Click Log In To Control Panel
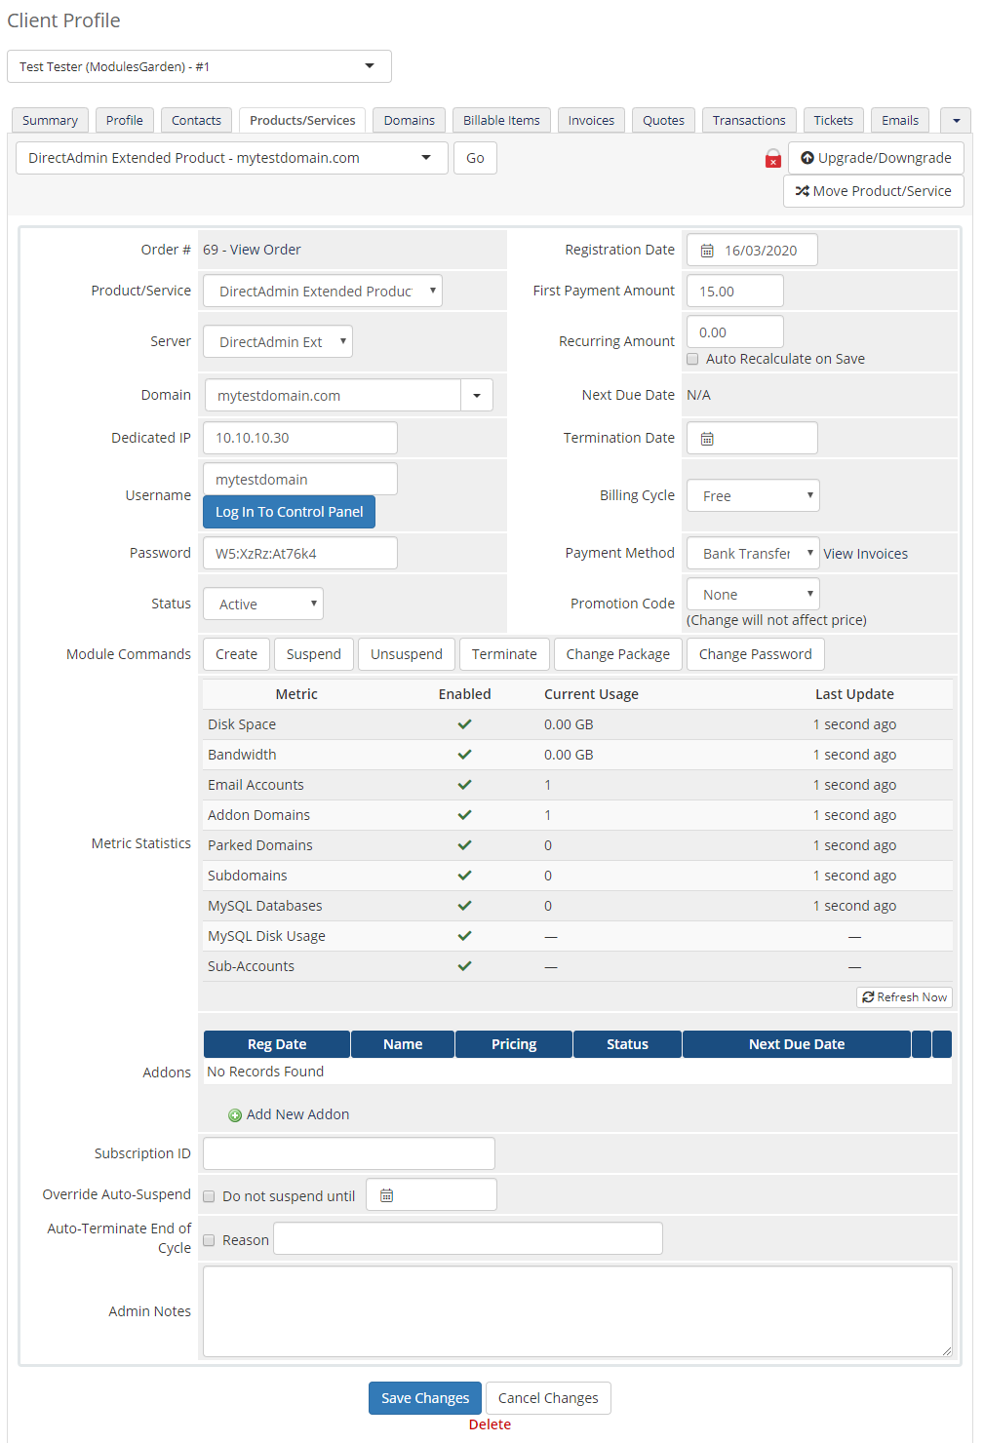The width and height of the screenshot is (984, 1443). point(289,512)
